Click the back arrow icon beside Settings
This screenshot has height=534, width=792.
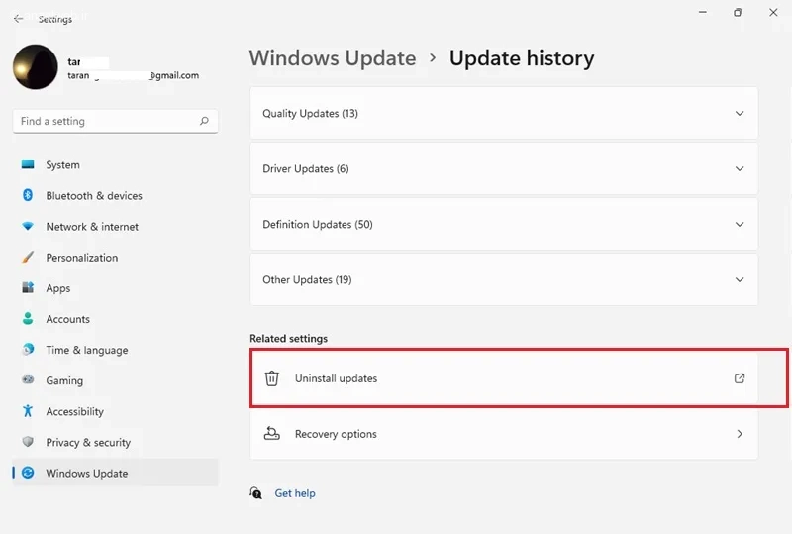tap(18, 19)
